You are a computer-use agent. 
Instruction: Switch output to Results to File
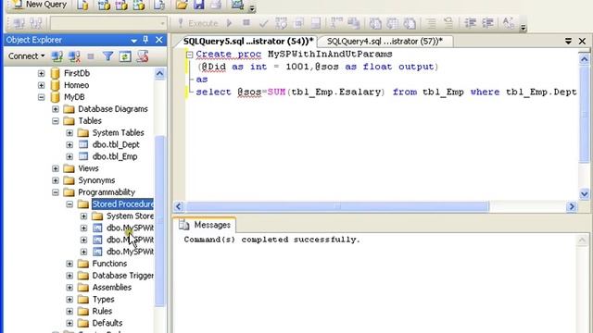point(410,23)
